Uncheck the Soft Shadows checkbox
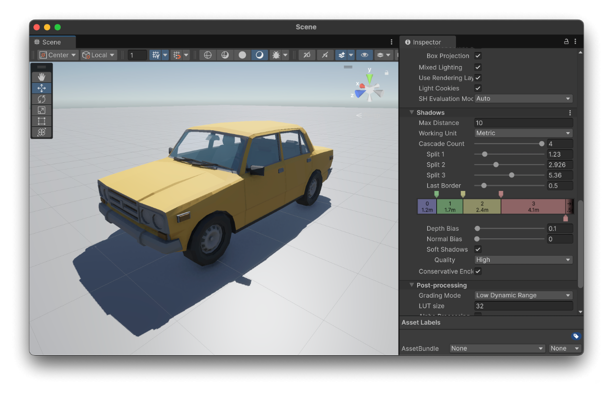Screen dimensions: 613x394 tap(478, 249)
